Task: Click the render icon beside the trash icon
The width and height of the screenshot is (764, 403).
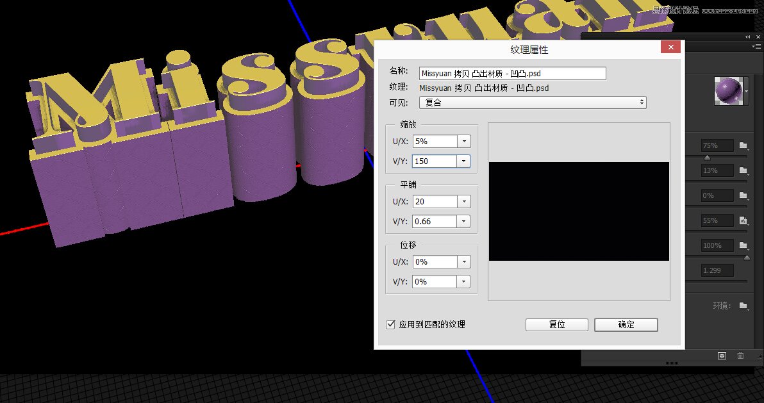Action: (x=722, y=355)
